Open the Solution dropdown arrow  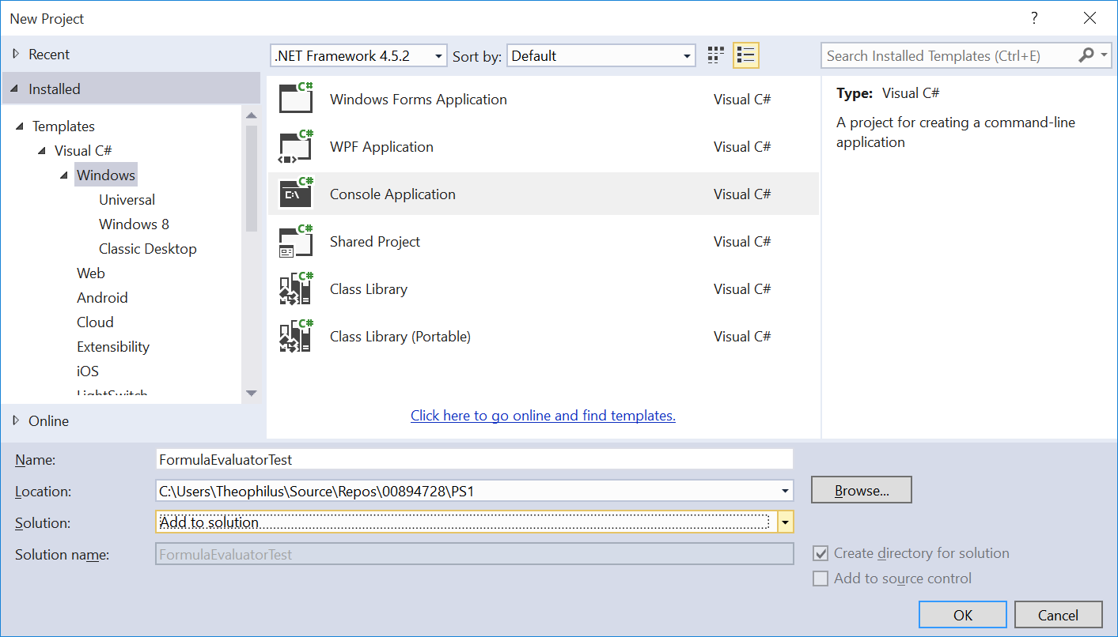(x=785, y=522)
